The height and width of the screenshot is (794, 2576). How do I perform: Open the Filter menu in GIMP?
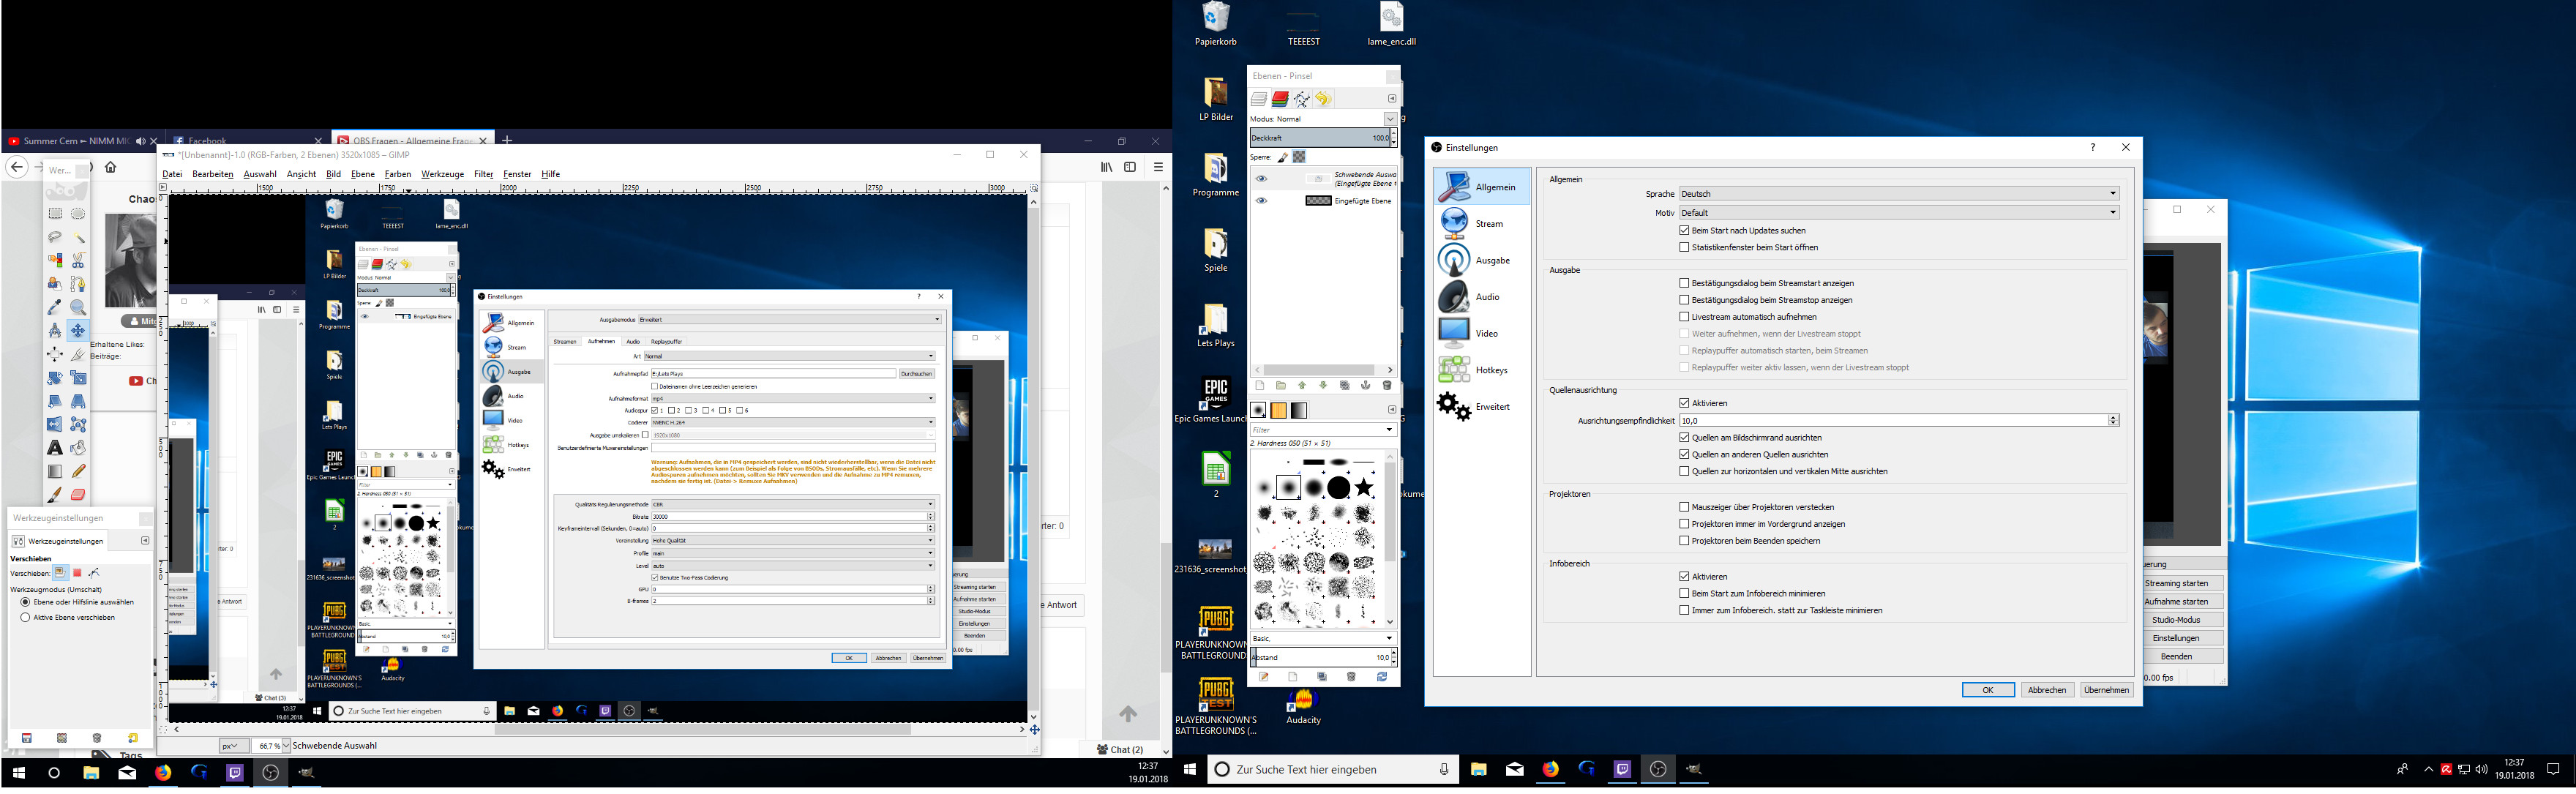[x=484, y=174]
